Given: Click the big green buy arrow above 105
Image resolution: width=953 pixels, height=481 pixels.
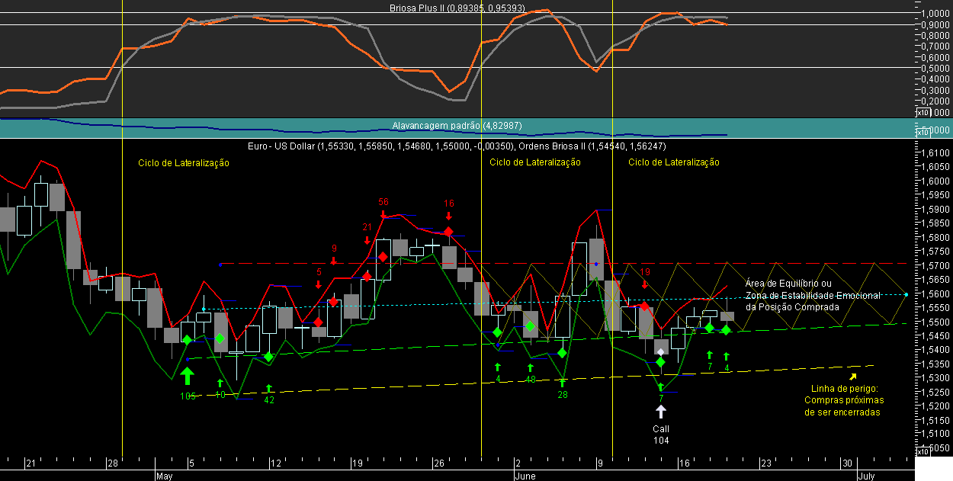Looking at the screenshot, I should click(188, 377).
